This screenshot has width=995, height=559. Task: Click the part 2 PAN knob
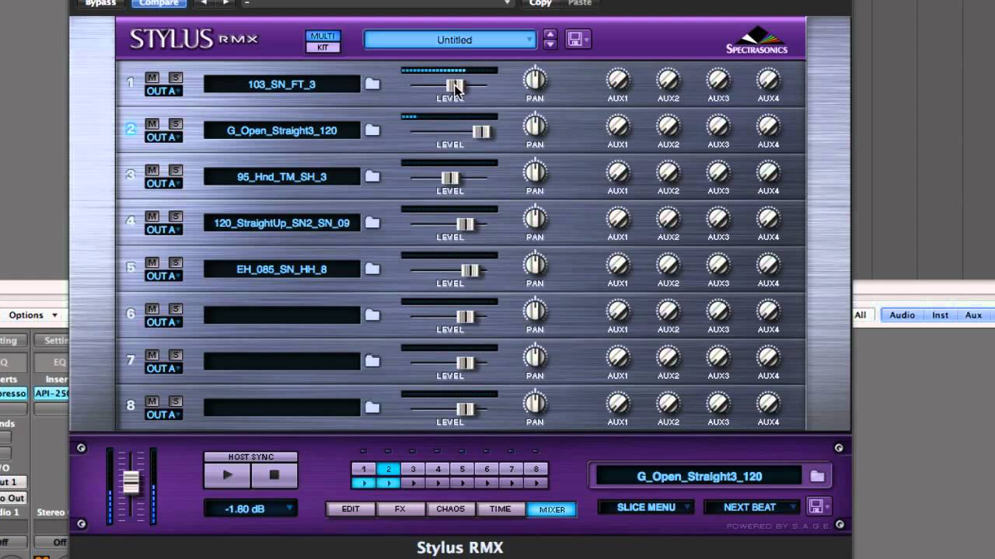535,126
